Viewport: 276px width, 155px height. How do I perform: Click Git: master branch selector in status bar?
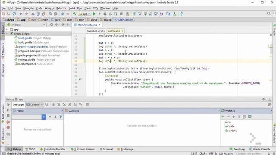[x=226, y=154]
